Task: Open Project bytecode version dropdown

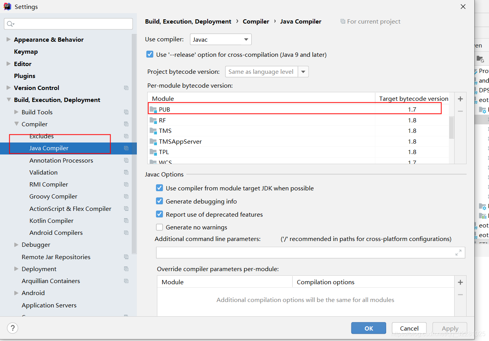Action: (303, 72)
